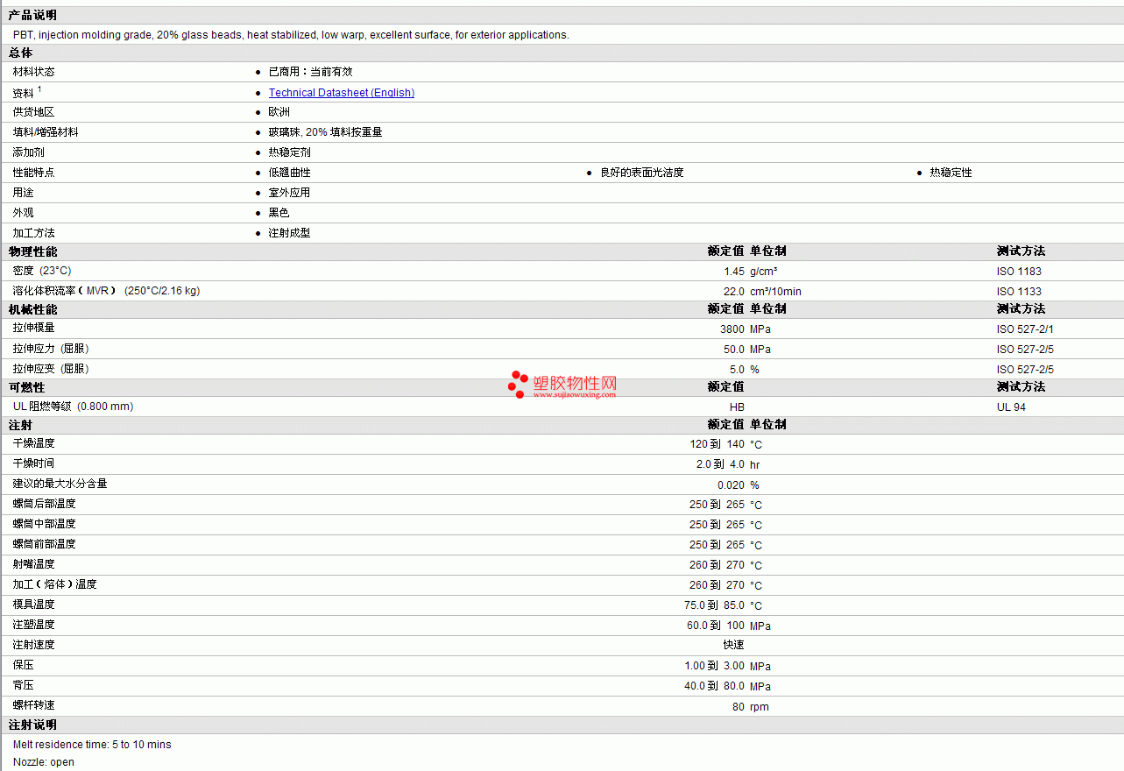
Task: Select the "UL 阻燃等级 (0.800 mm)" row label
Action: coord(74,407)
